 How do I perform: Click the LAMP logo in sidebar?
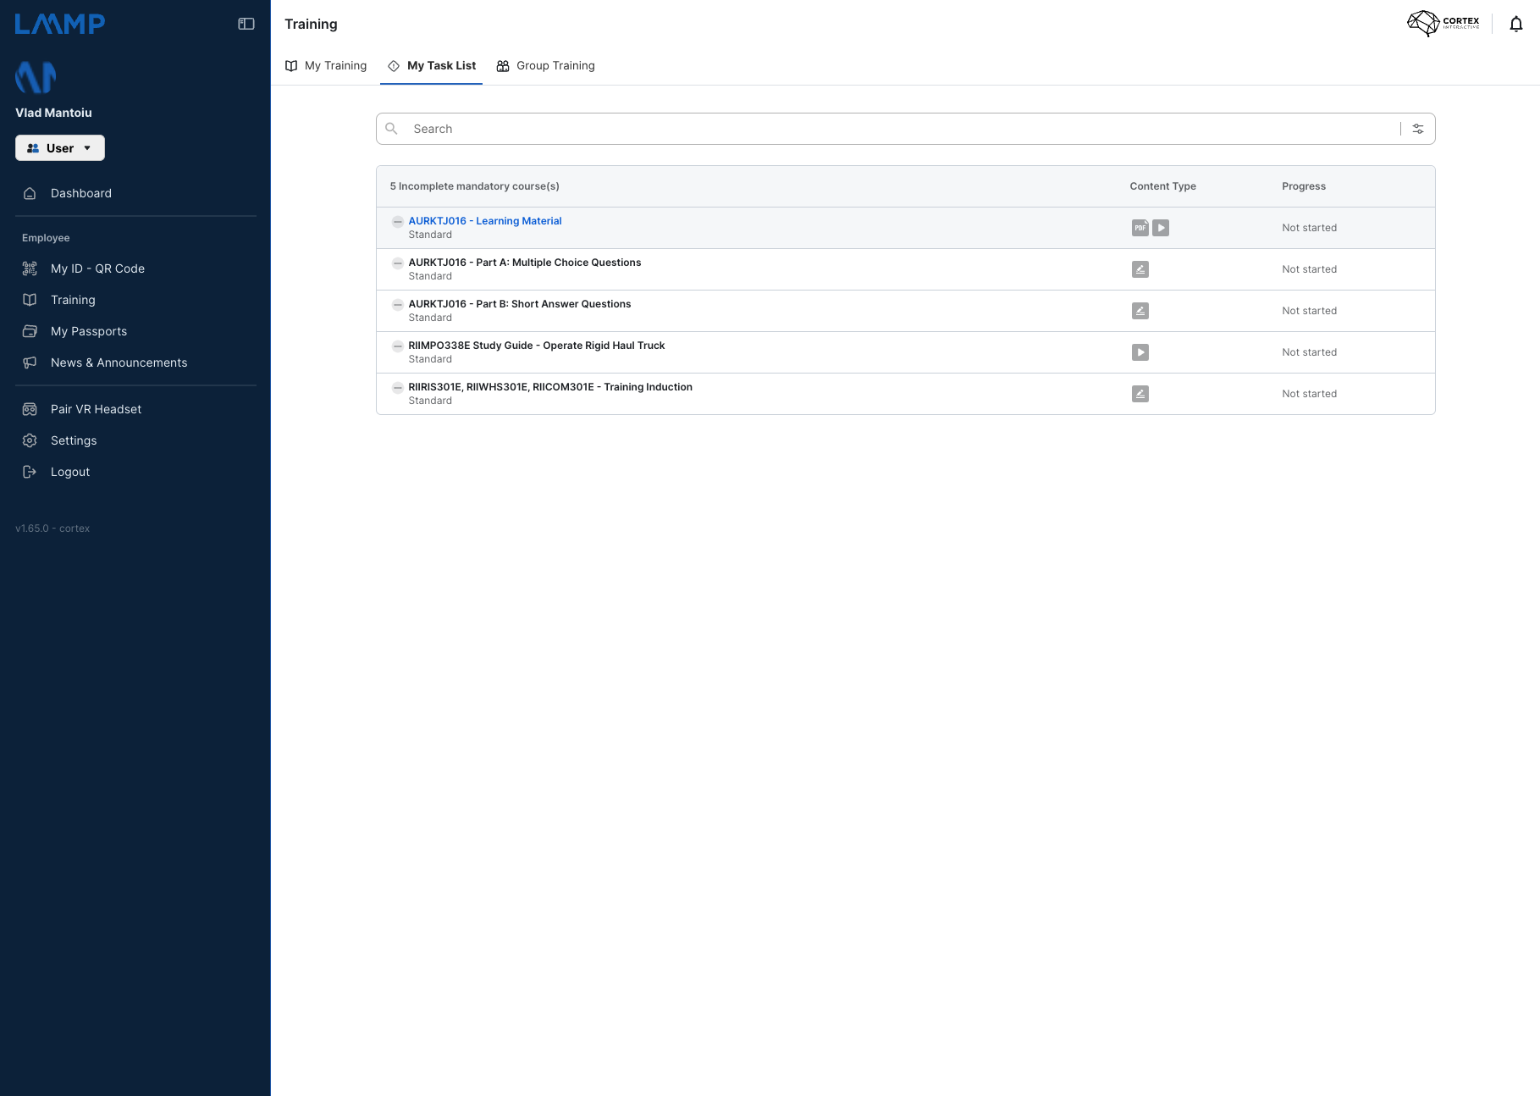tap(60, 24)
